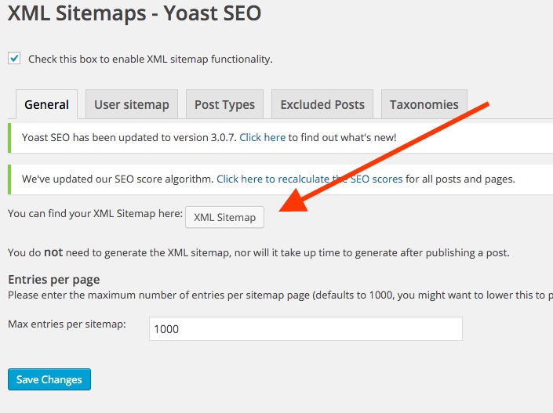Toggle the enable XML sitemap functionality checkbox
The width and height of the screenshot is (553, 413).
pyautogui.click(x=14, y=59)
